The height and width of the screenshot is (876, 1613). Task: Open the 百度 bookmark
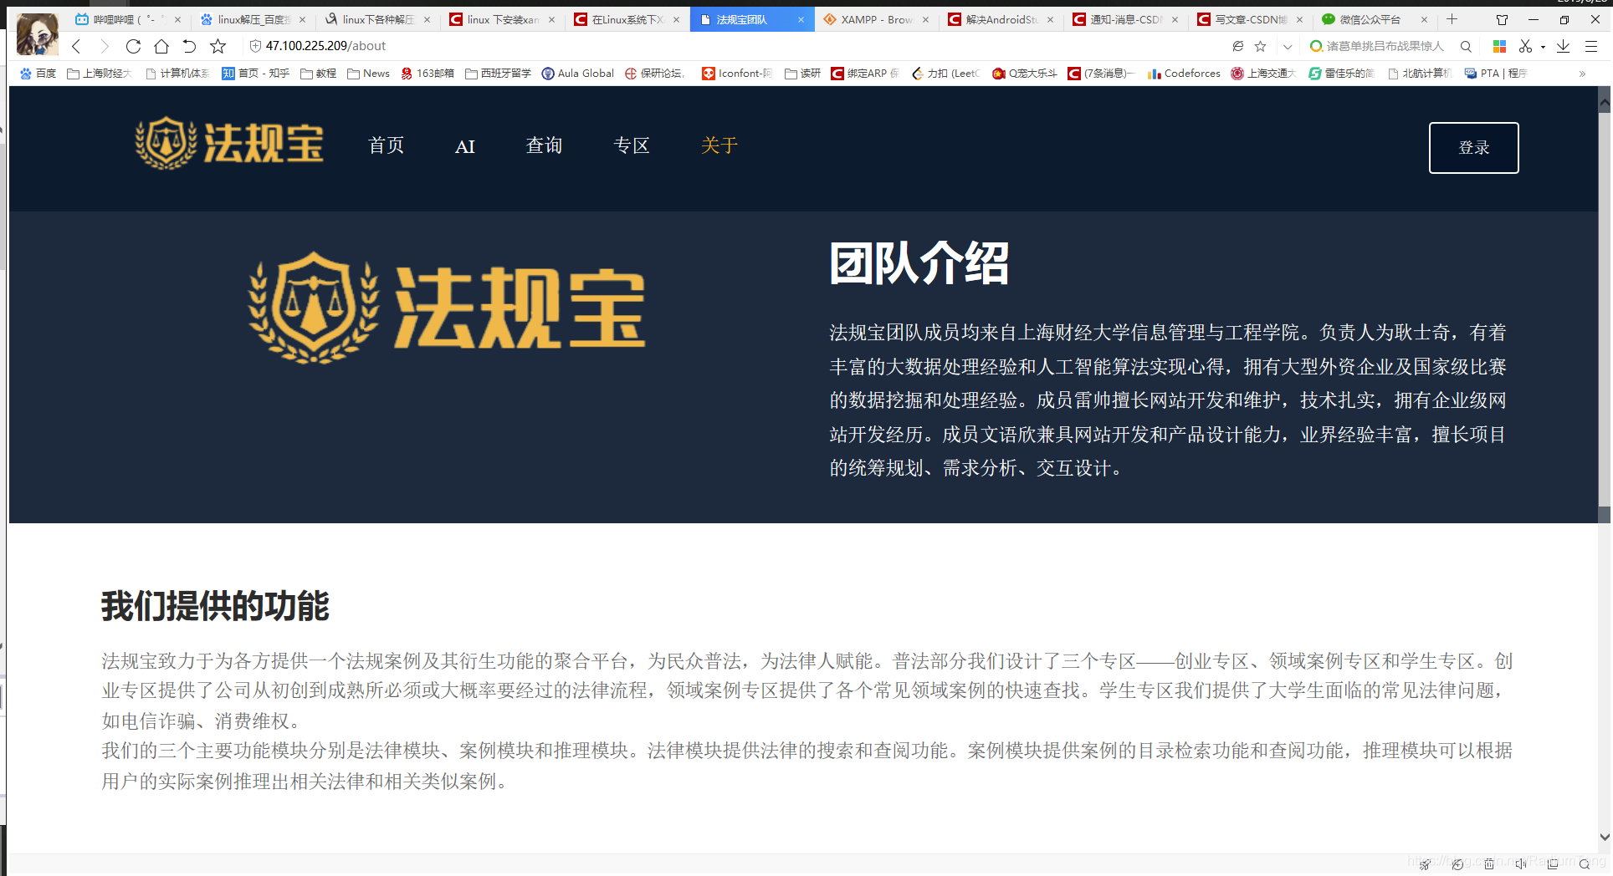(x=38, y=73)
